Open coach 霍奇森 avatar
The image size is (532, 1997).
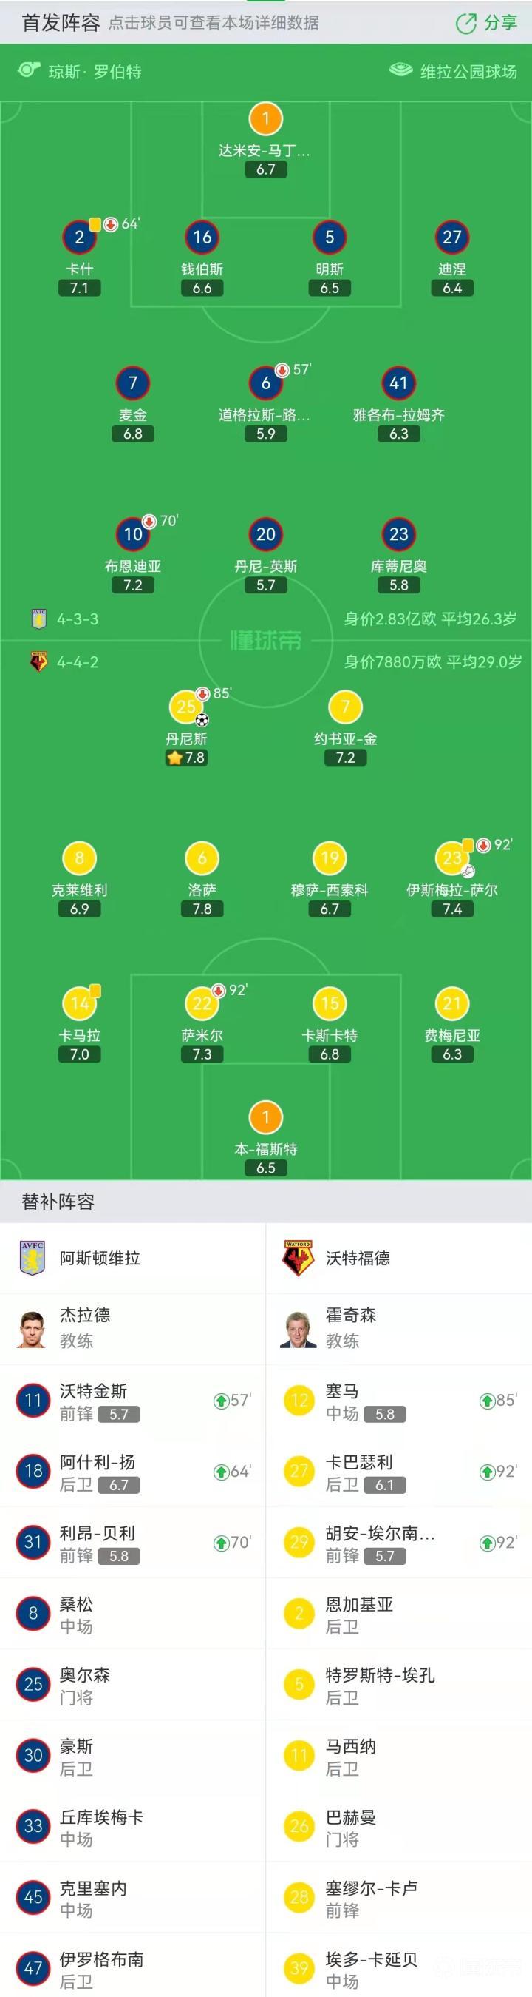298,1328
